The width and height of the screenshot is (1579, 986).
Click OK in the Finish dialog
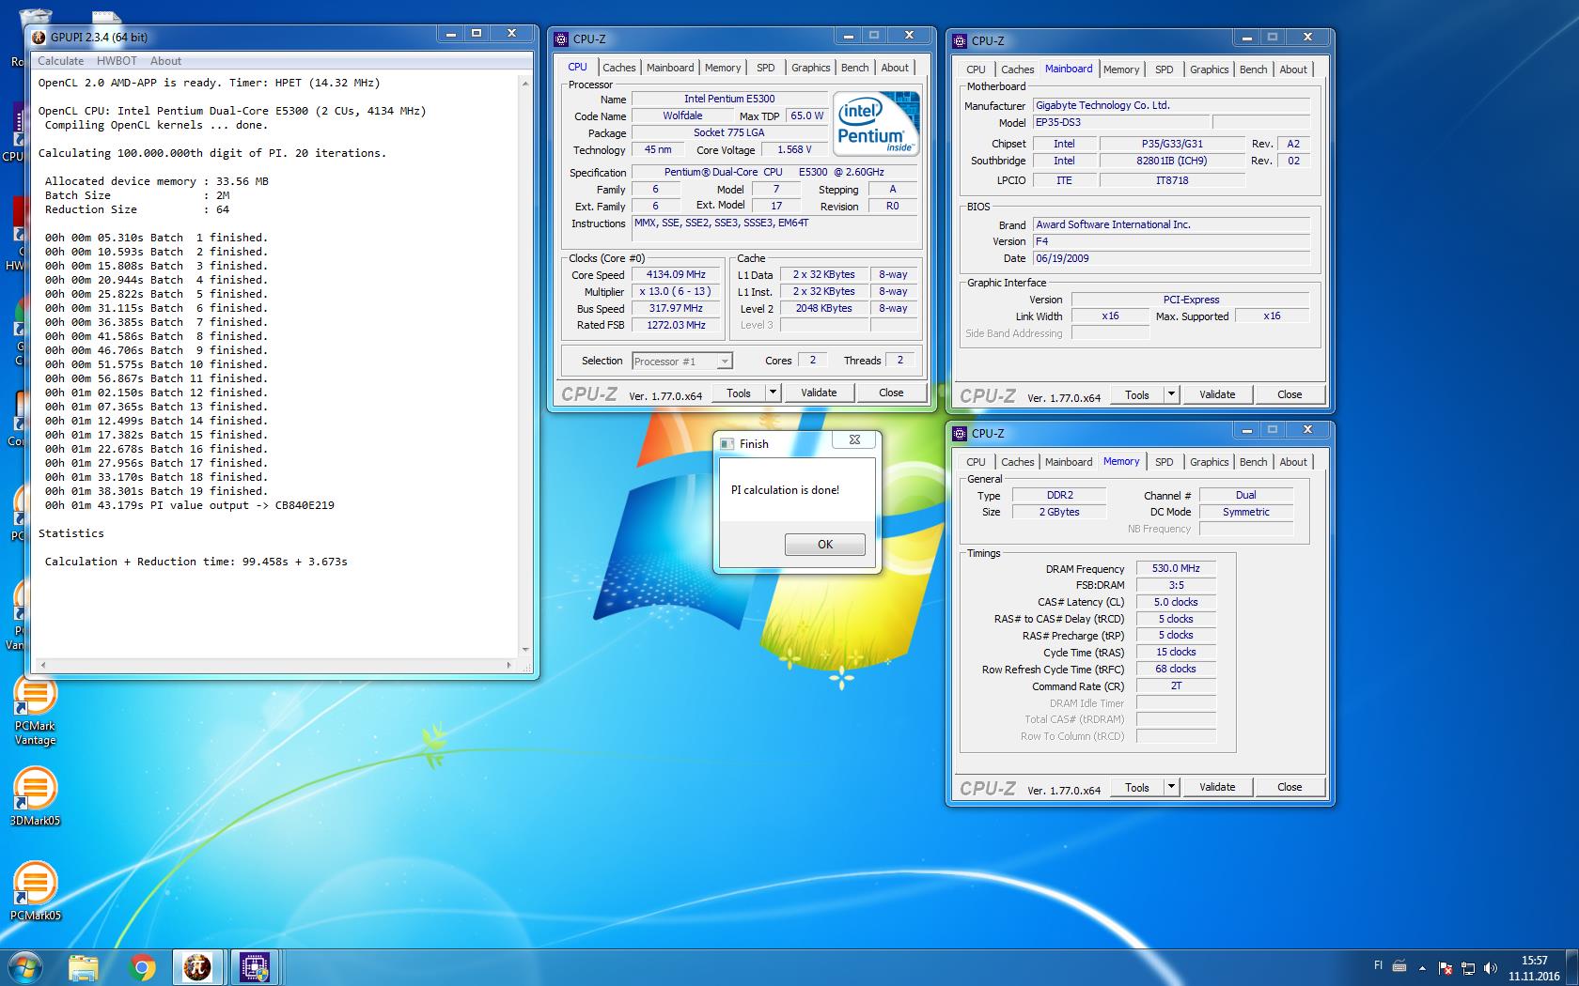point(825,545)
